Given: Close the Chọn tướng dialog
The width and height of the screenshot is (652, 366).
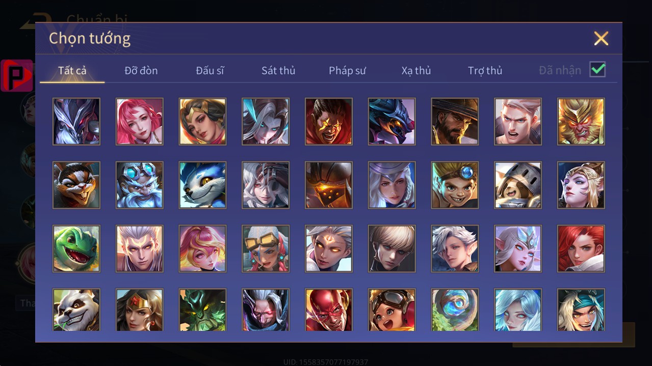Looking at the screenshot, I should (601, 39).
